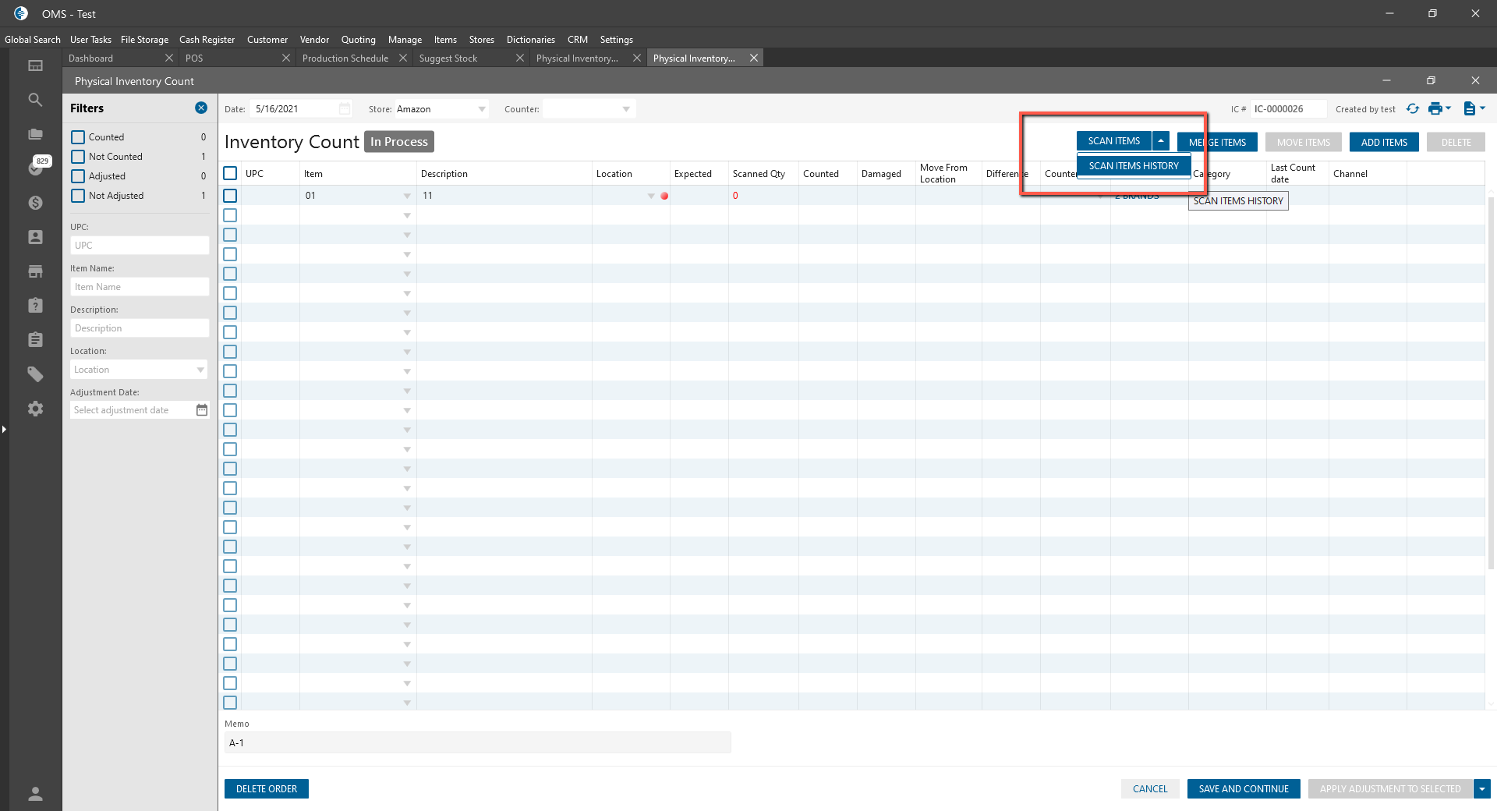Image resolution: width=1497 pixels, height=811 pixels.
Task: Close the first Physical Inventory tab
Action: (636, 58)
